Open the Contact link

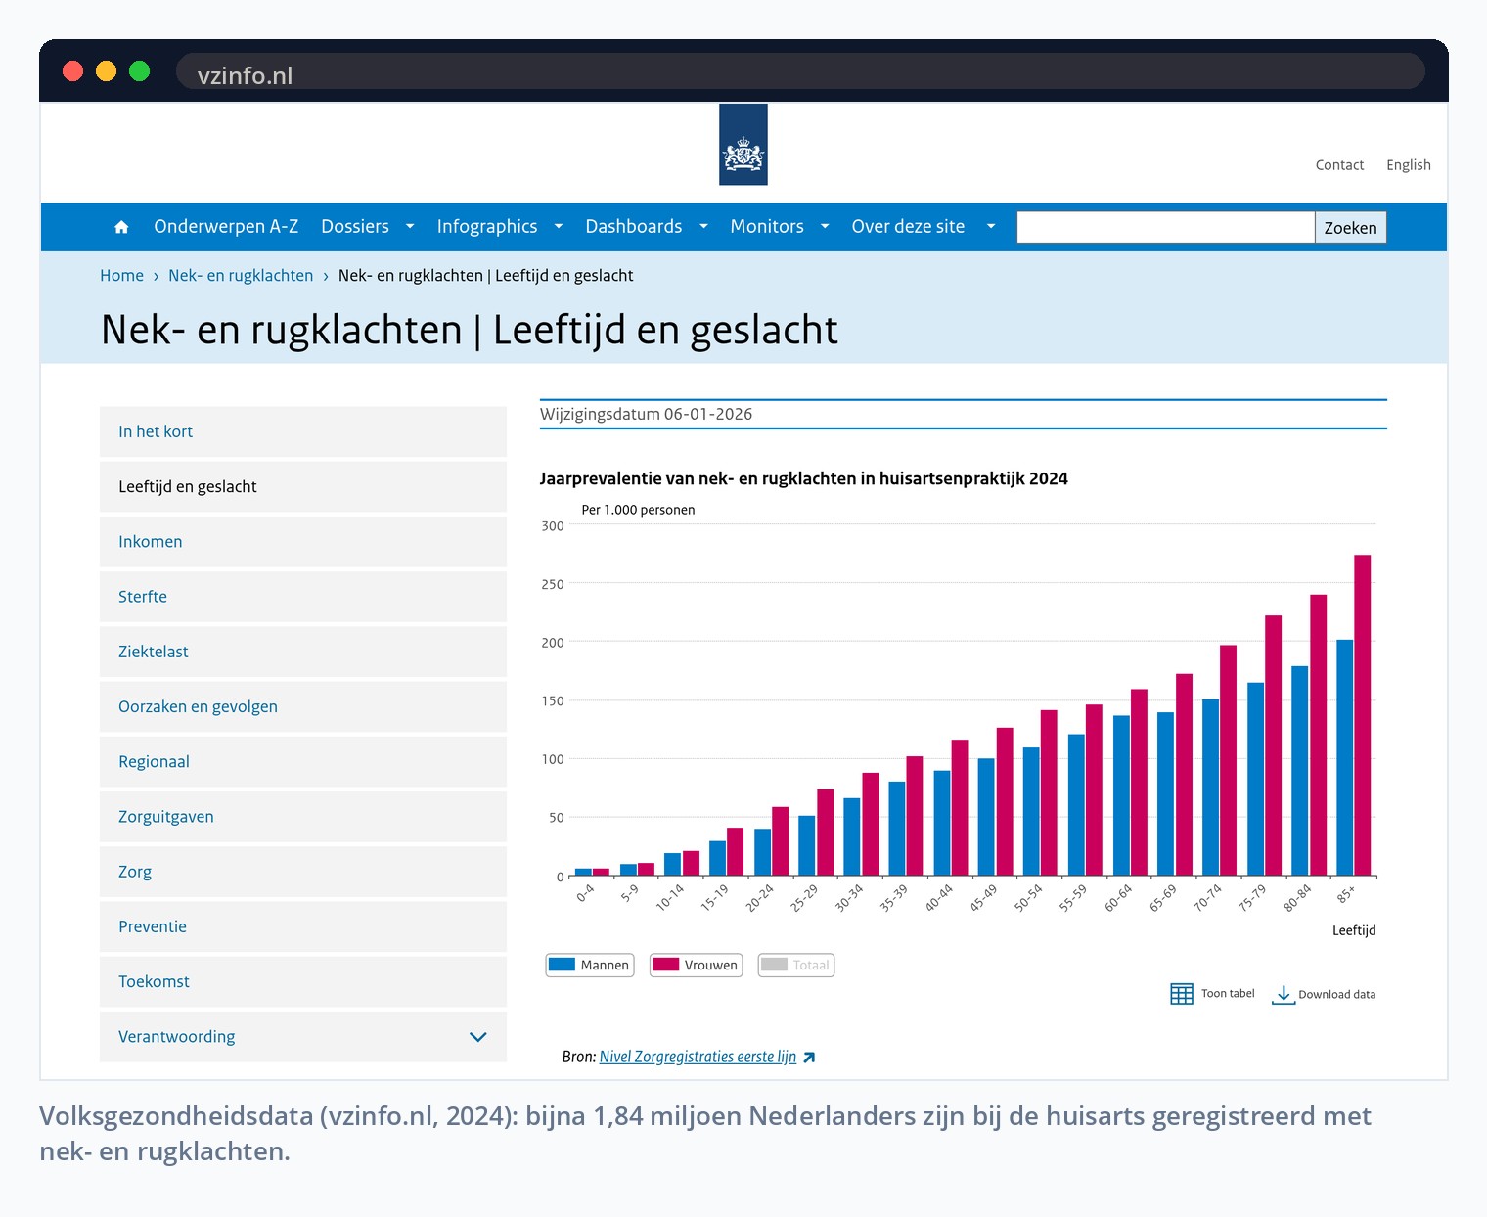tap(1339, 165)
